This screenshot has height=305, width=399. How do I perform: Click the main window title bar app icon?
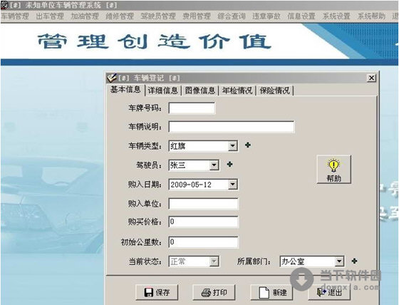point(4,5)
